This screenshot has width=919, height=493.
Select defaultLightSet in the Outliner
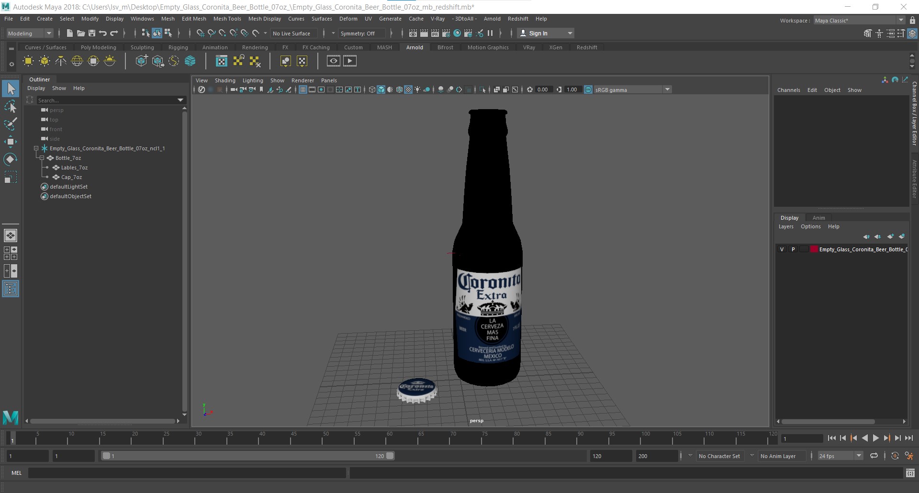click(68, 187)
